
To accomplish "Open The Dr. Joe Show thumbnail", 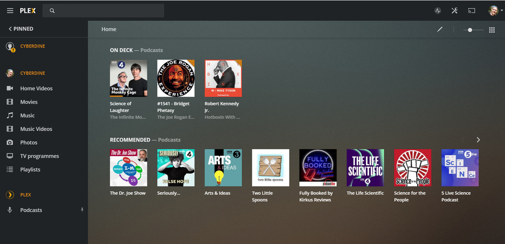I will (x=129, y=168).
